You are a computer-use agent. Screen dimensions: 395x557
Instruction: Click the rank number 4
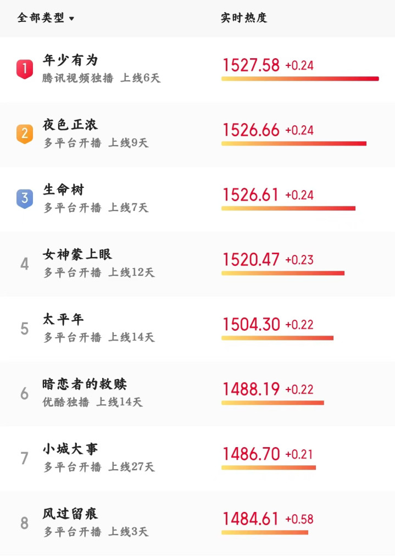coord(24,264)
